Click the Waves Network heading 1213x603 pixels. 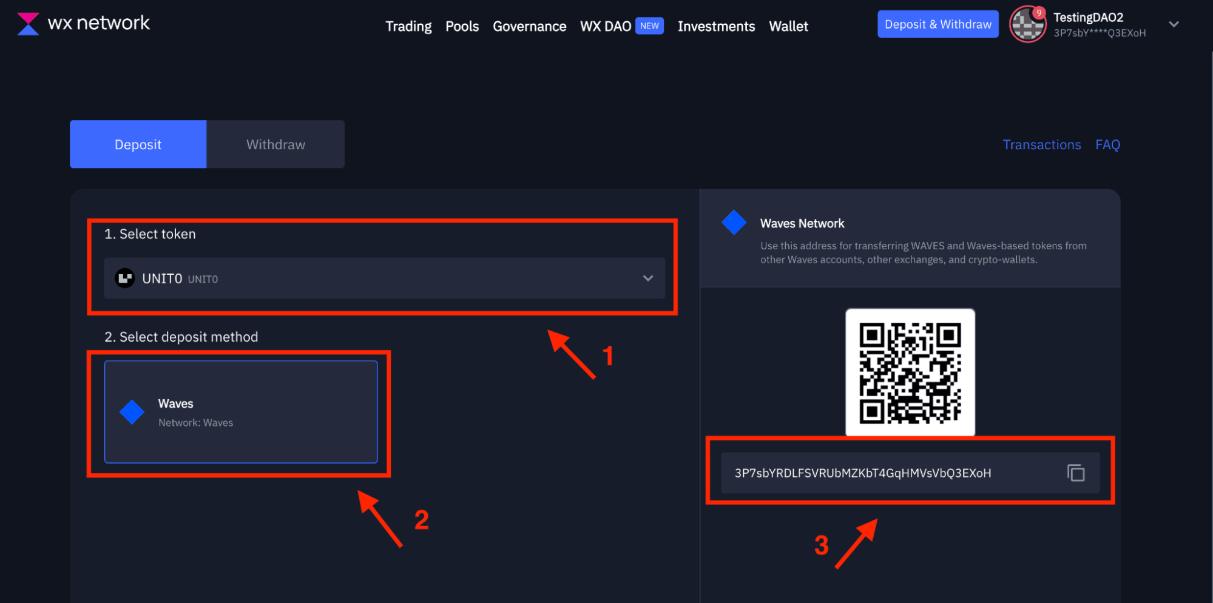802,223
